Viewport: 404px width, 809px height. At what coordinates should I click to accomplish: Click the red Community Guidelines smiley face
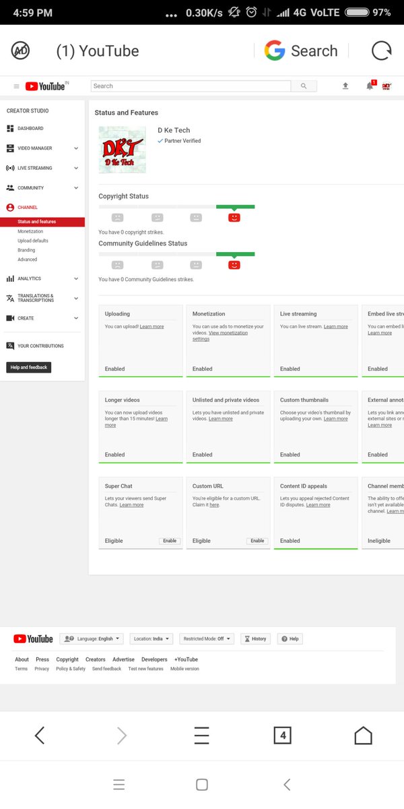[x=234, y=265]
